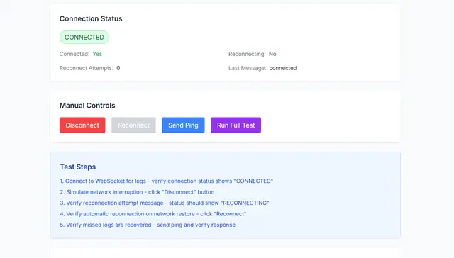Click the Connection Status heading
This screenshot has width=454, height=258.
[x=91, y=18]
